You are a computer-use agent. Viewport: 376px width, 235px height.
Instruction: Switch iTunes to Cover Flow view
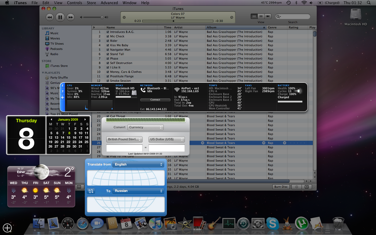[268, 16]
